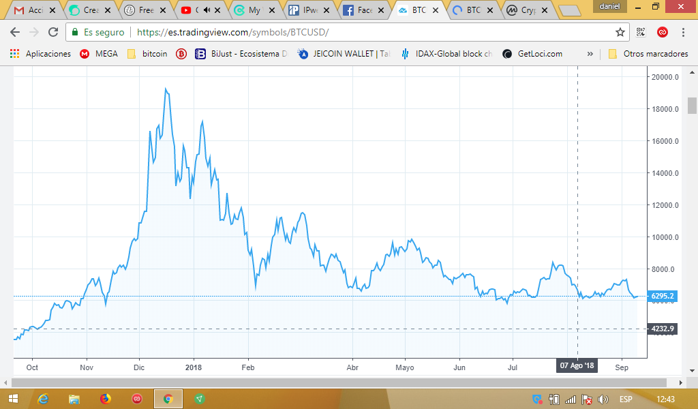Launch Firefox from the taskbar
The width and height of the screenshot is (698, 409).
[106, 399]
